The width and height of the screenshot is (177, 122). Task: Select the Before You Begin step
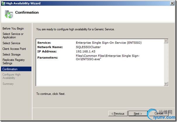(13, 29)
